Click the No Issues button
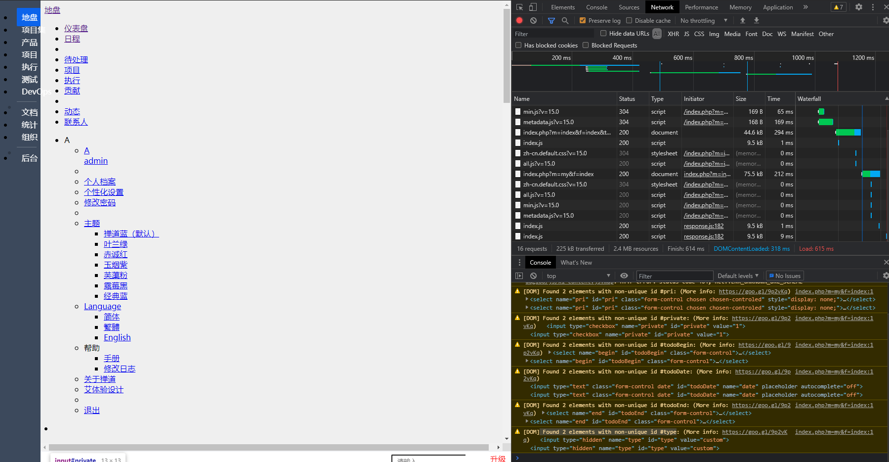The width and height of the screenshot is (889, 462). pos(784,276)
